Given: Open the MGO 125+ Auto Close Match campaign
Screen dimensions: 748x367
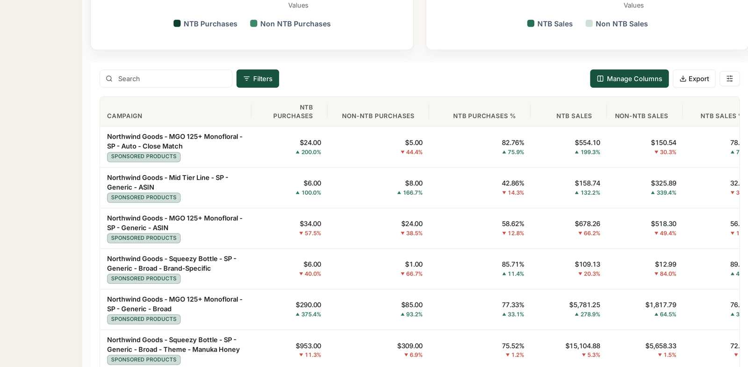Looking at the screenshot, I should click(175, 141).
